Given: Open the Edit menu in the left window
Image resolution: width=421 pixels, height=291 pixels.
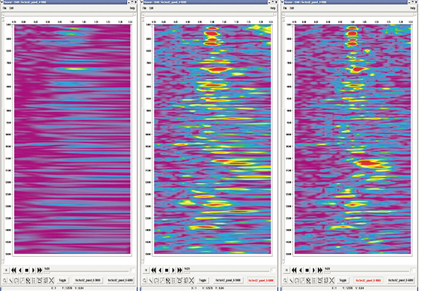Looking at the screenshot, I should point(11,8).
